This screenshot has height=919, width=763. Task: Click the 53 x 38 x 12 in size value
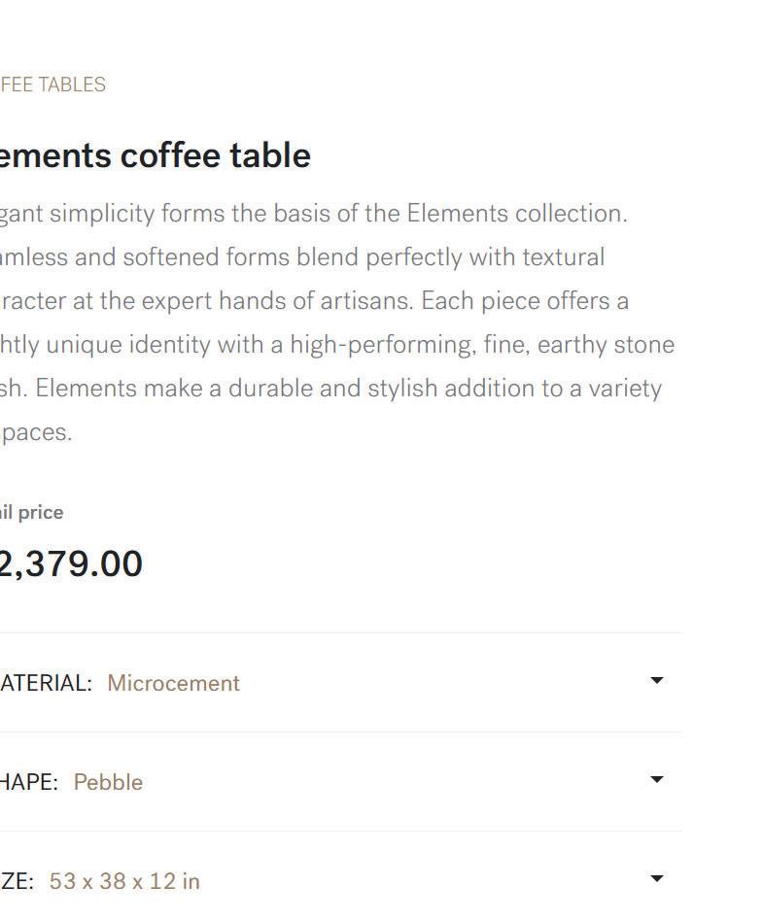tap(124, 881)
